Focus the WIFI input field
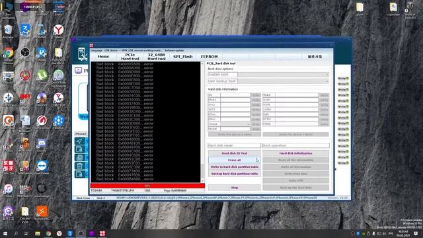The height and width of the screenshot is (238, 423). click(x=235, y=110)
